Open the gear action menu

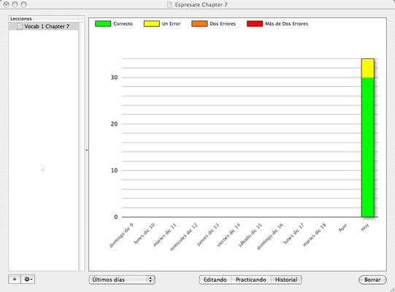[28, 279]
